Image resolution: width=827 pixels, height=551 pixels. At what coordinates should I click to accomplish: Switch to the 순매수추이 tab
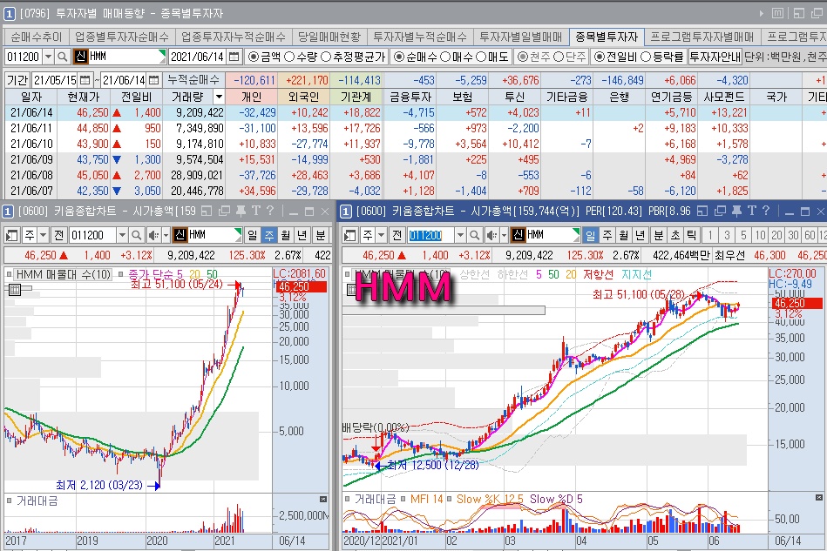[37, 37]
